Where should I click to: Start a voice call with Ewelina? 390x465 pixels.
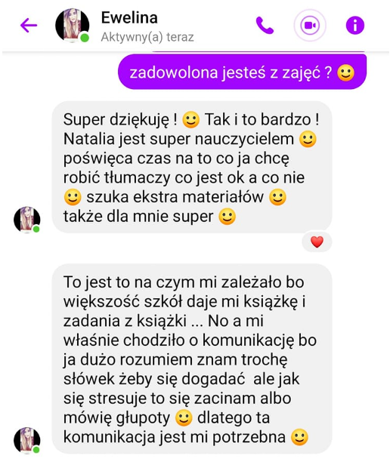click(x=265, y=25)
